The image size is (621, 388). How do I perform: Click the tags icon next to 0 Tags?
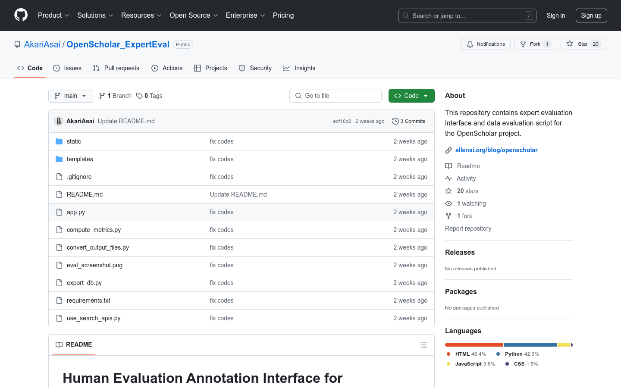tap(139, 95)
